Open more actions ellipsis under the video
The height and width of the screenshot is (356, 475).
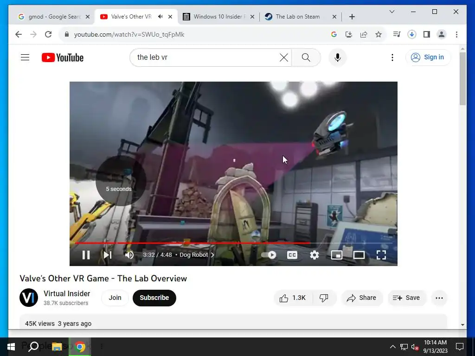point(439,298)
